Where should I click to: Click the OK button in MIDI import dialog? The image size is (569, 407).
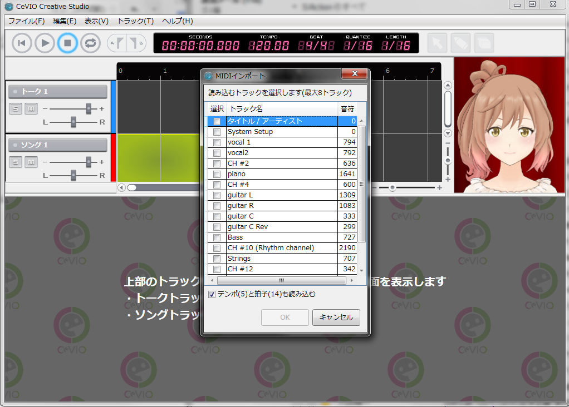coord(285,317)
